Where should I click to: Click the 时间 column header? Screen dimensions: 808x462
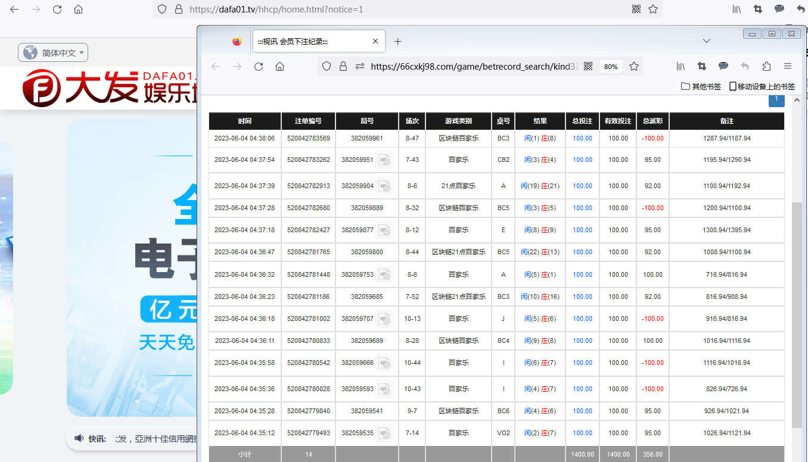point(244,121)
